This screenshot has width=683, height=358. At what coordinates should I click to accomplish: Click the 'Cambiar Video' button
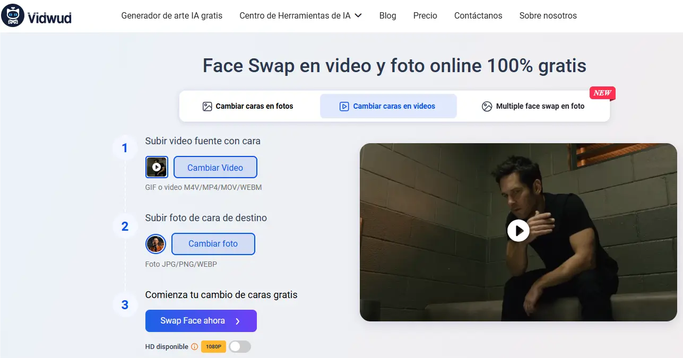215,167
